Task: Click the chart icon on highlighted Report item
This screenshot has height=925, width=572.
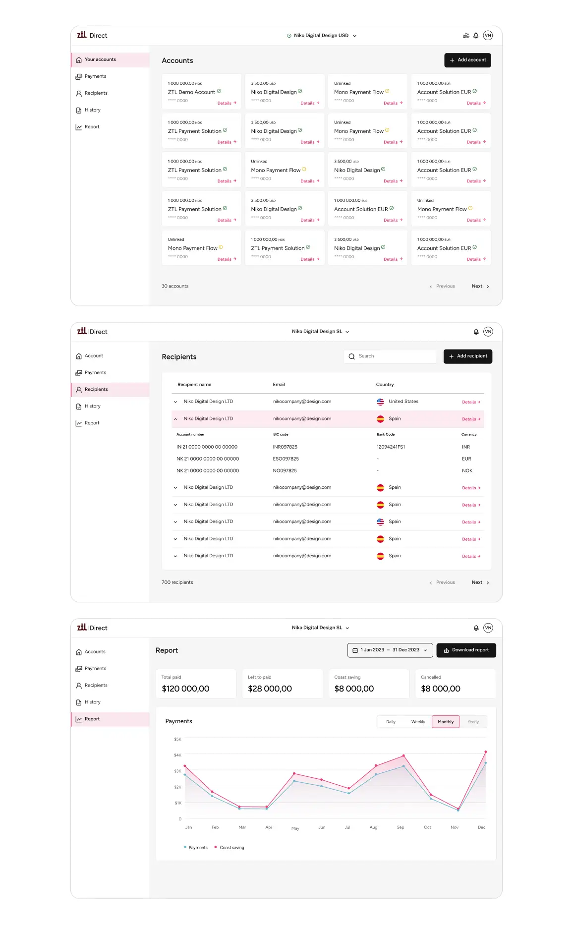Action: pyautogui.click(x=79, y=719)
